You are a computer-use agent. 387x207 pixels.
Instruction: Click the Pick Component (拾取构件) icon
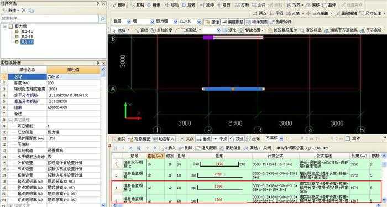281,22
